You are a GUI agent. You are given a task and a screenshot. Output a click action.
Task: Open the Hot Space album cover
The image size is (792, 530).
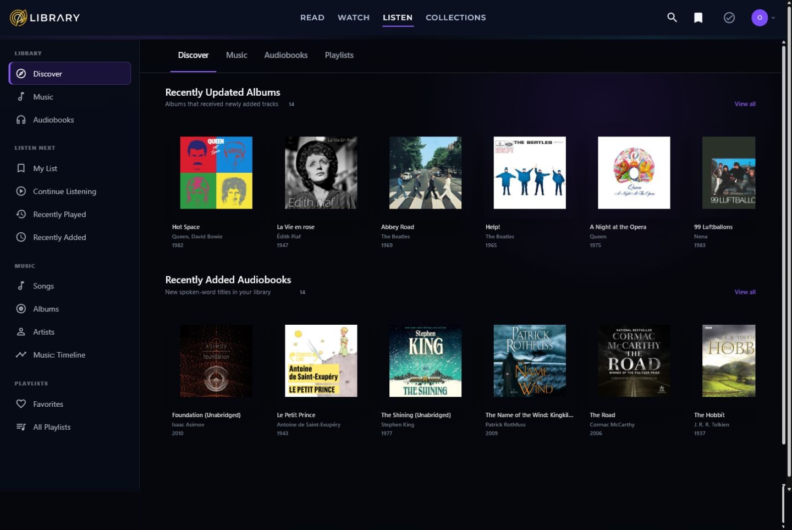coord(216,173)
